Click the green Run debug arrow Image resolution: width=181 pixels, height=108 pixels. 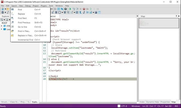pyautogui.click(x=70, y=9)
